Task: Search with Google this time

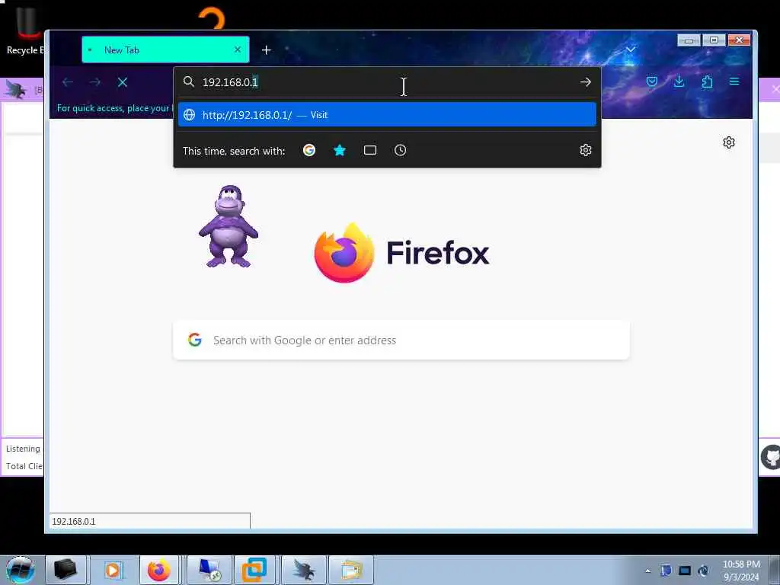Action: pyautogui.click(x=309, y=150)
